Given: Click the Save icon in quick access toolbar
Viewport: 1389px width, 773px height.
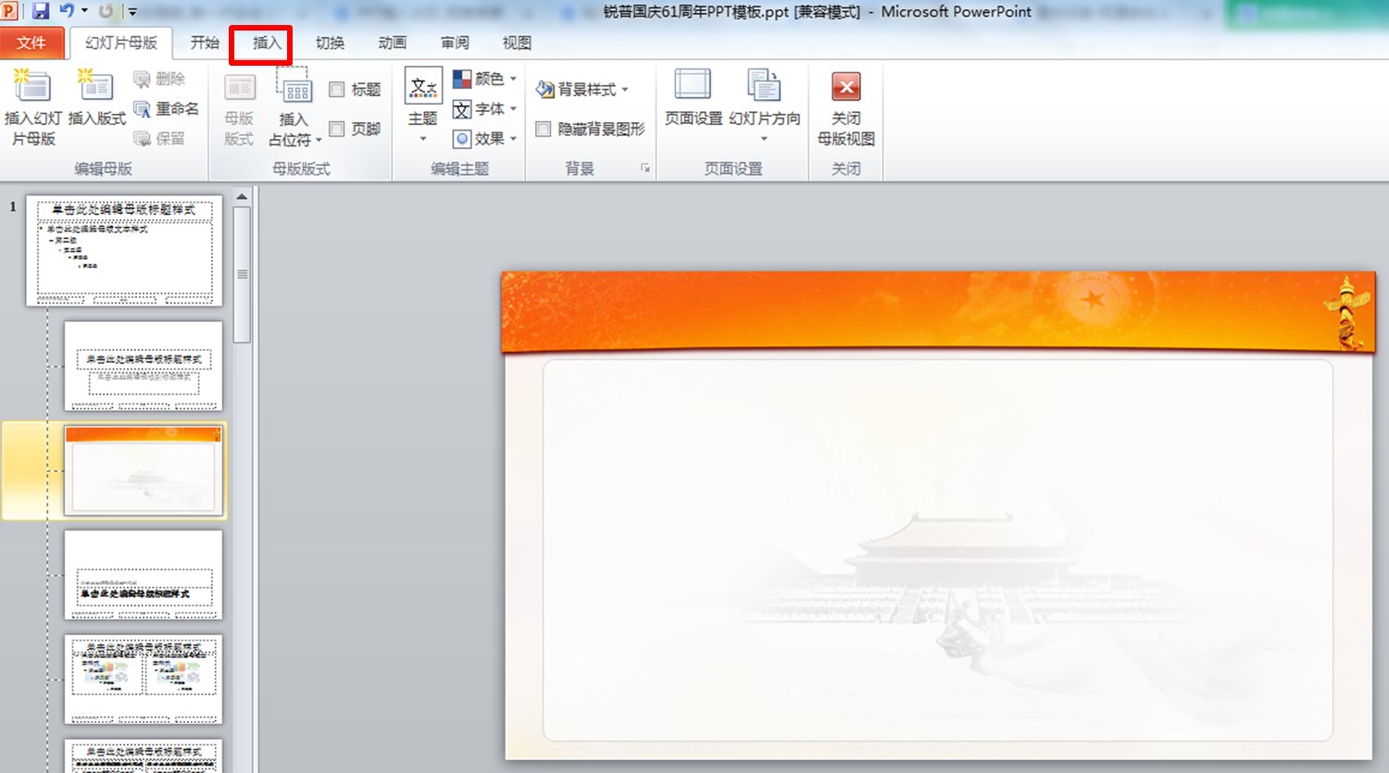Looking at the screenshot, I should coord(41,11).
